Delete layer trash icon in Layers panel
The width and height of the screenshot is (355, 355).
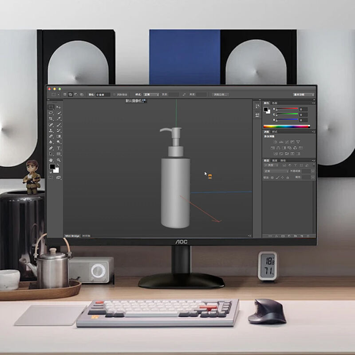pos(308,236)
